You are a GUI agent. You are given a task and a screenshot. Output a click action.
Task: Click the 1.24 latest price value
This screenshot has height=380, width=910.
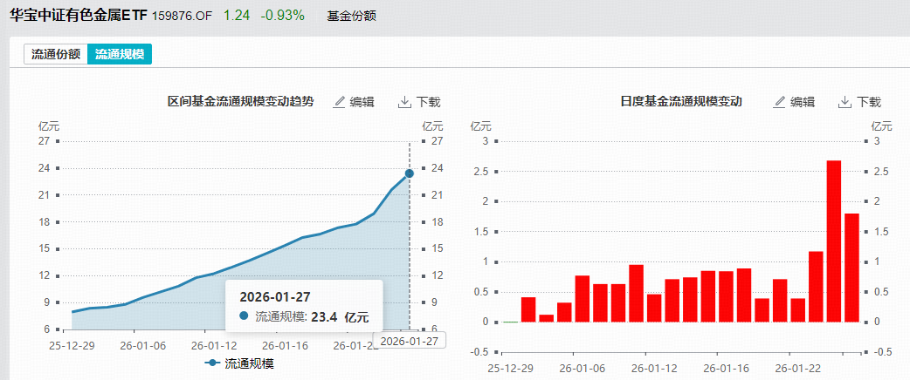pyautogui.click(x=235, y=17)
